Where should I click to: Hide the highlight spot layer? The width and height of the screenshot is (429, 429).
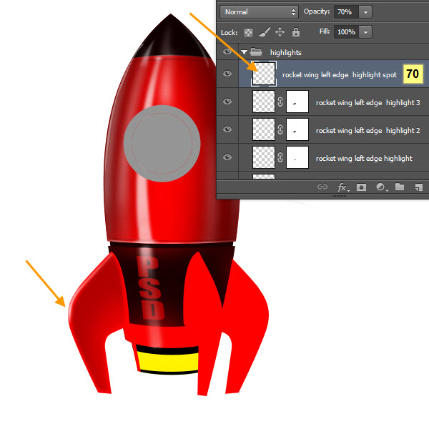click(x=227, y=74)
